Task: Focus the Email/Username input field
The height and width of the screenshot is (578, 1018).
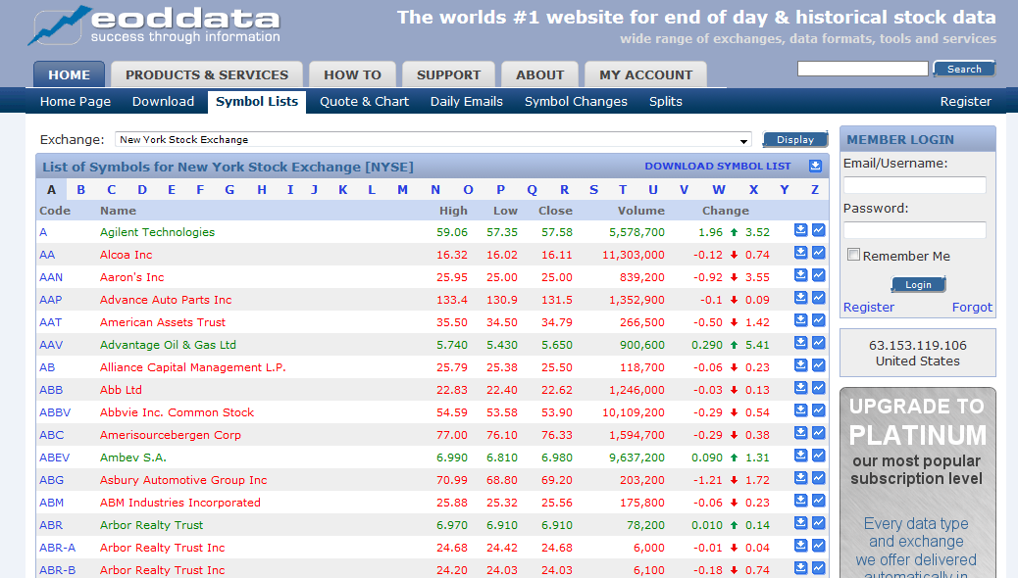Action: 915,185
